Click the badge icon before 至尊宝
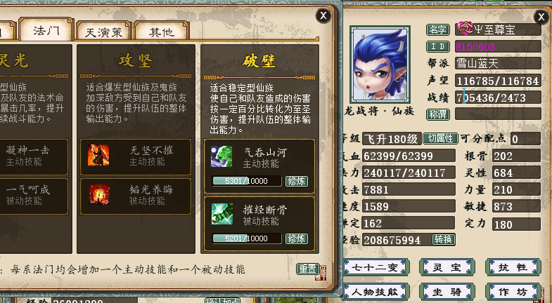The height and width of the screenshot is (303, 552). pos(465,28)
